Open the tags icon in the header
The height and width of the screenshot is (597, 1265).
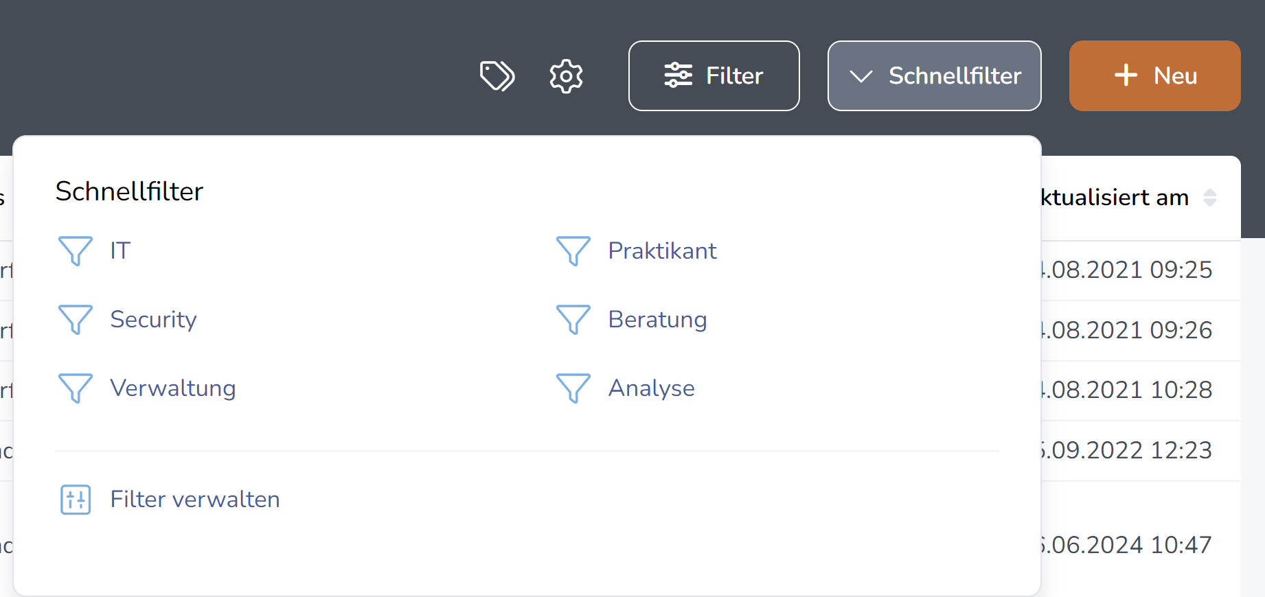pyautogui.click(x=497, y=75)
